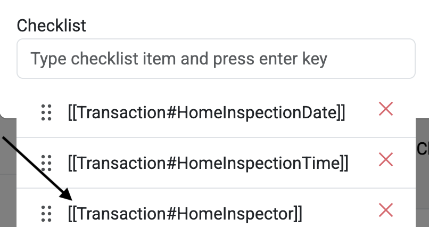Click the drag handle beside HomeInspector

[46, 214]
